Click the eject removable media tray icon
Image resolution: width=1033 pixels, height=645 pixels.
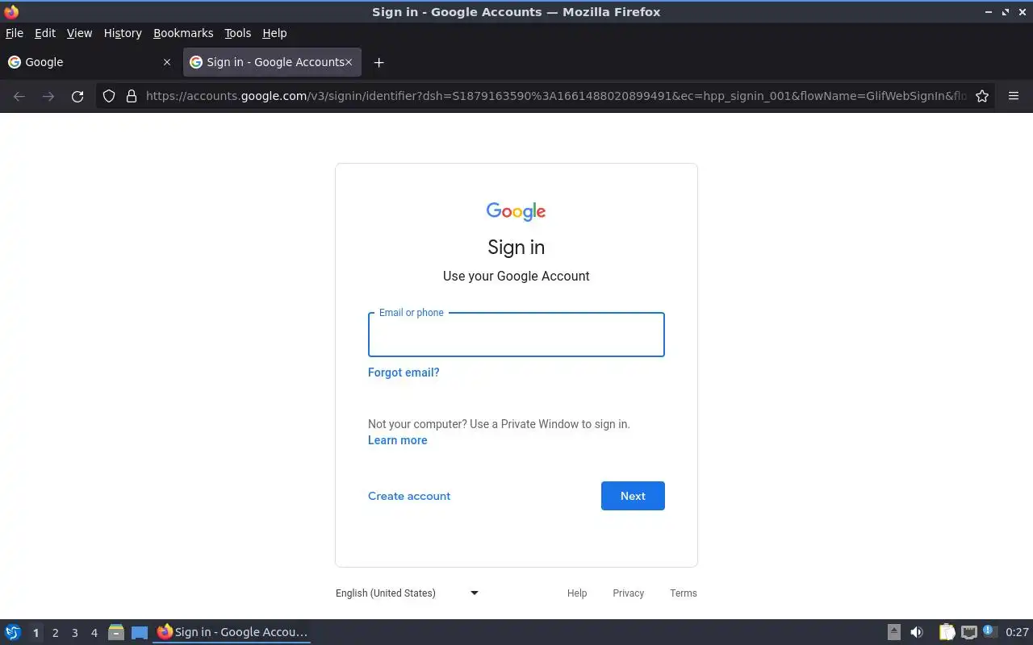[894, 632]
